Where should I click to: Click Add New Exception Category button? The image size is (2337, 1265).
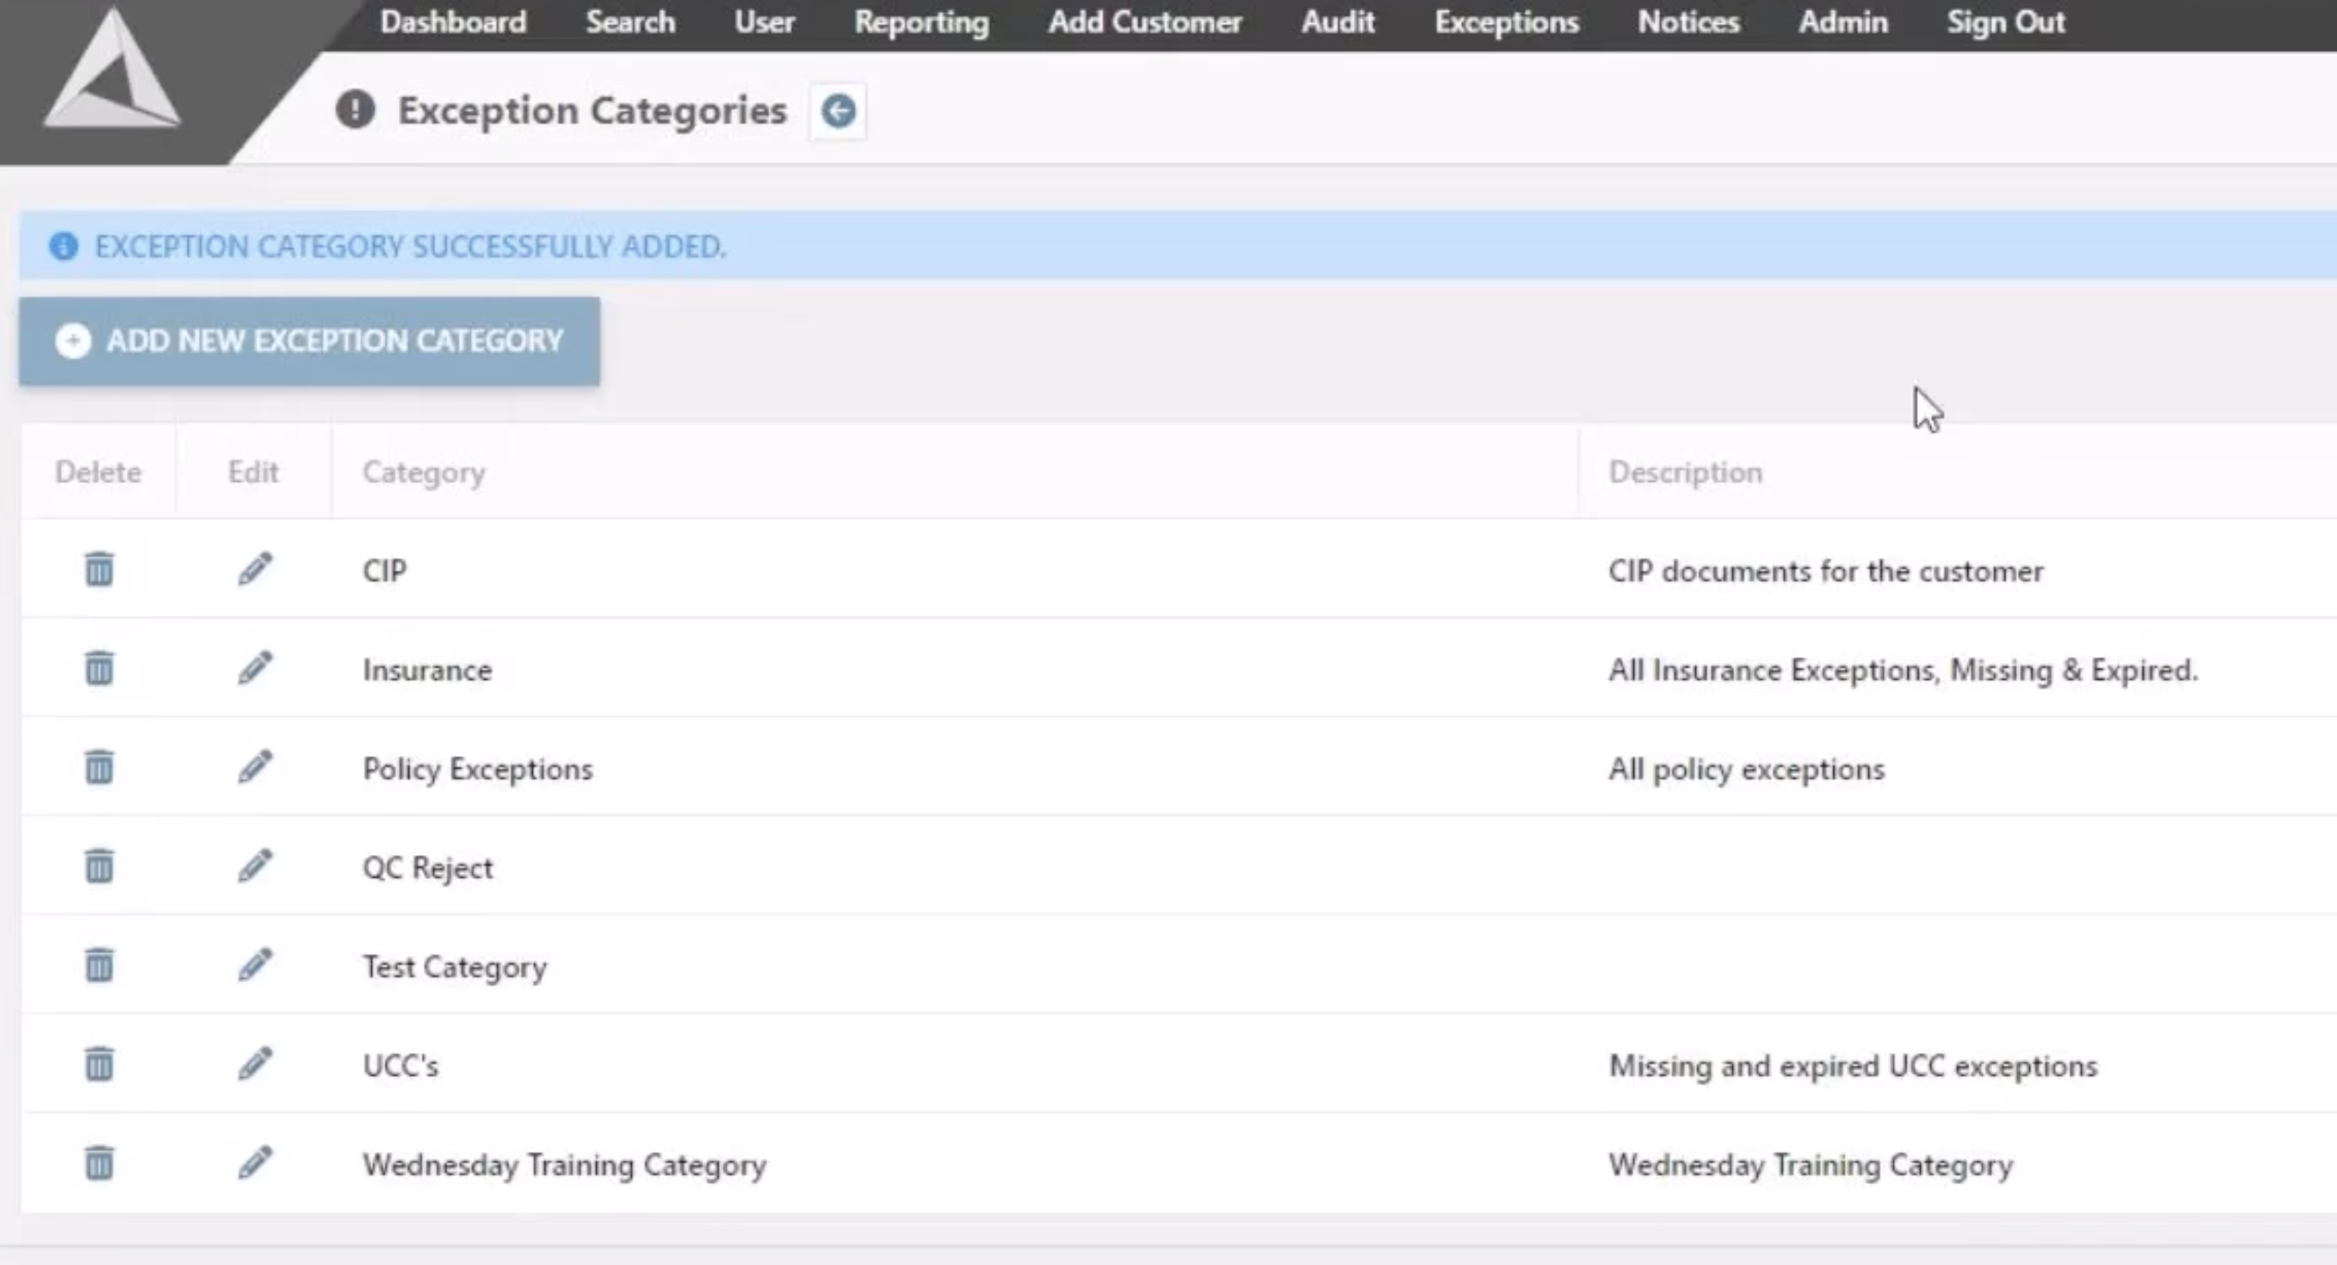(x=309, y=341)
